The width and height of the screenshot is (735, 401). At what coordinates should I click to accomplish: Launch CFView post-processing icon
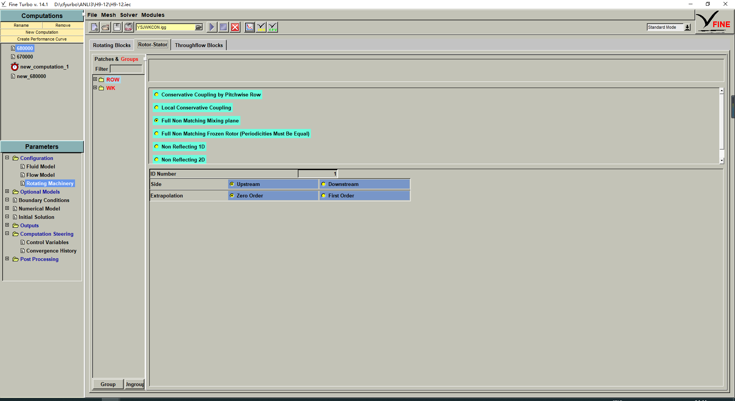click(273, 27)
